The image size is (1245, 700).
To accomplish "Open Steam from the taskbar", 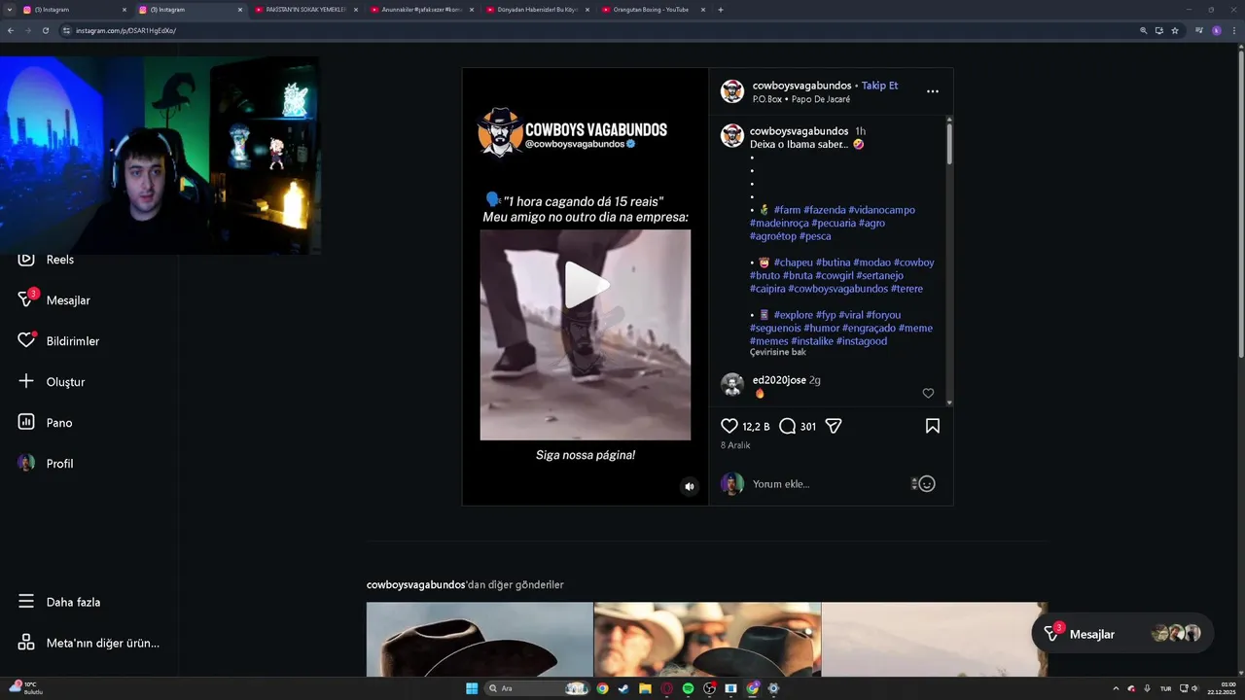I will (x=623, y=688).
